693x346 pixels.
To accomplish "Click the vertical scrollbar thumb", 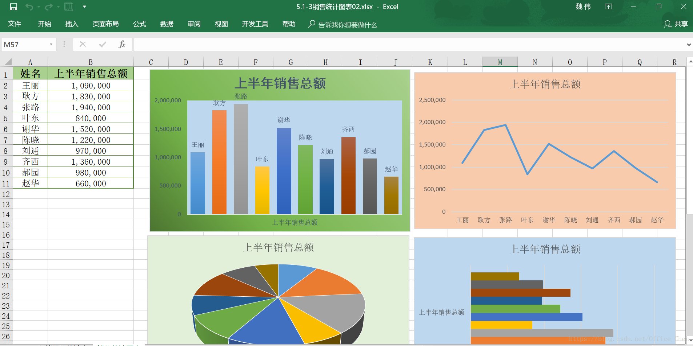I will click(690, 140).
